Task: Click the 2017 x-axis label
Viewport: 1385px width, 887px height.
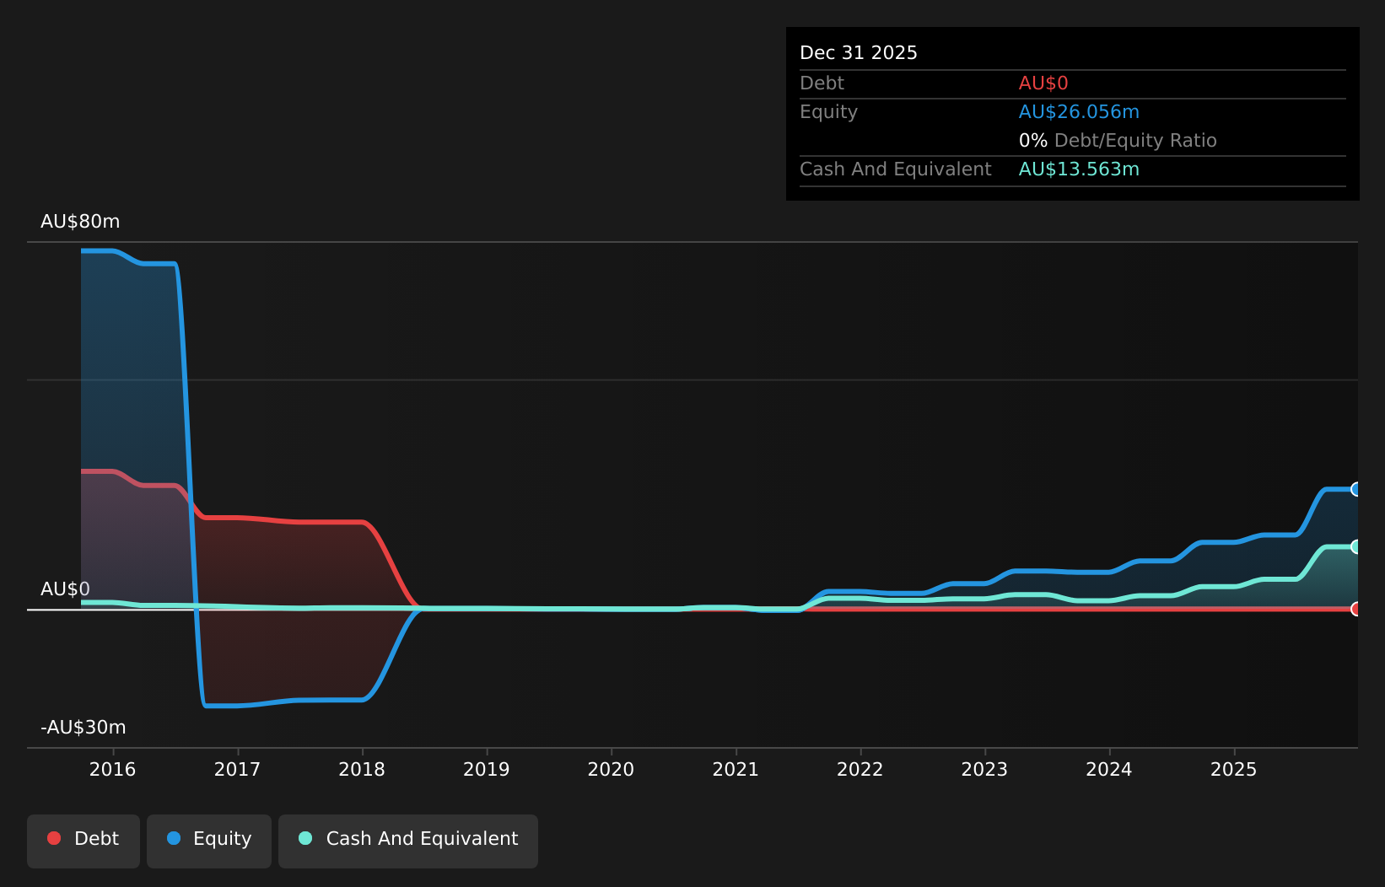Action: coord(237,770)
